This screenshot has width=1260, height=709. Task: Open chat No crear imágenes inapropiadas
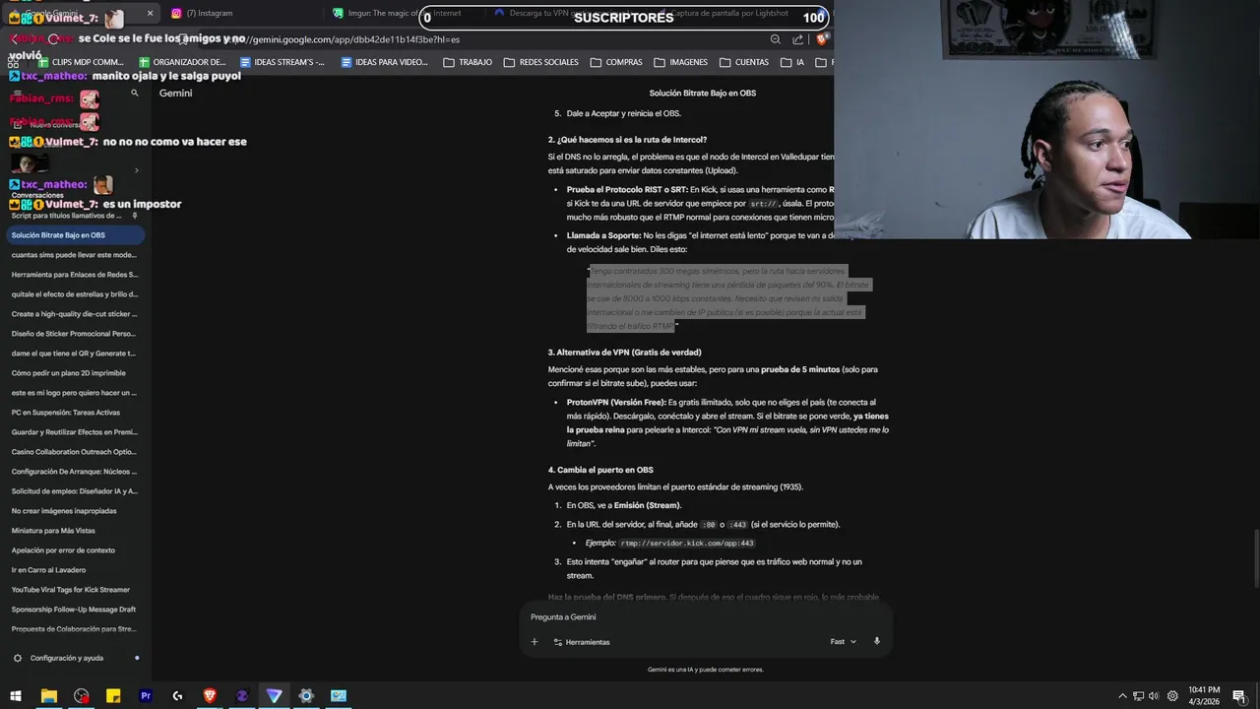click(75, 511)
